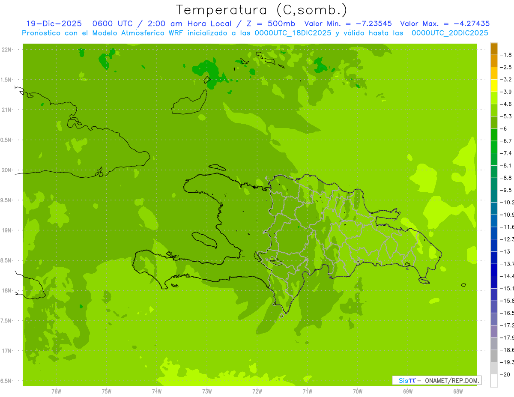Click the '-18.6' colorbar value
The width and height of the screenshot is (514, 397).
507,350
